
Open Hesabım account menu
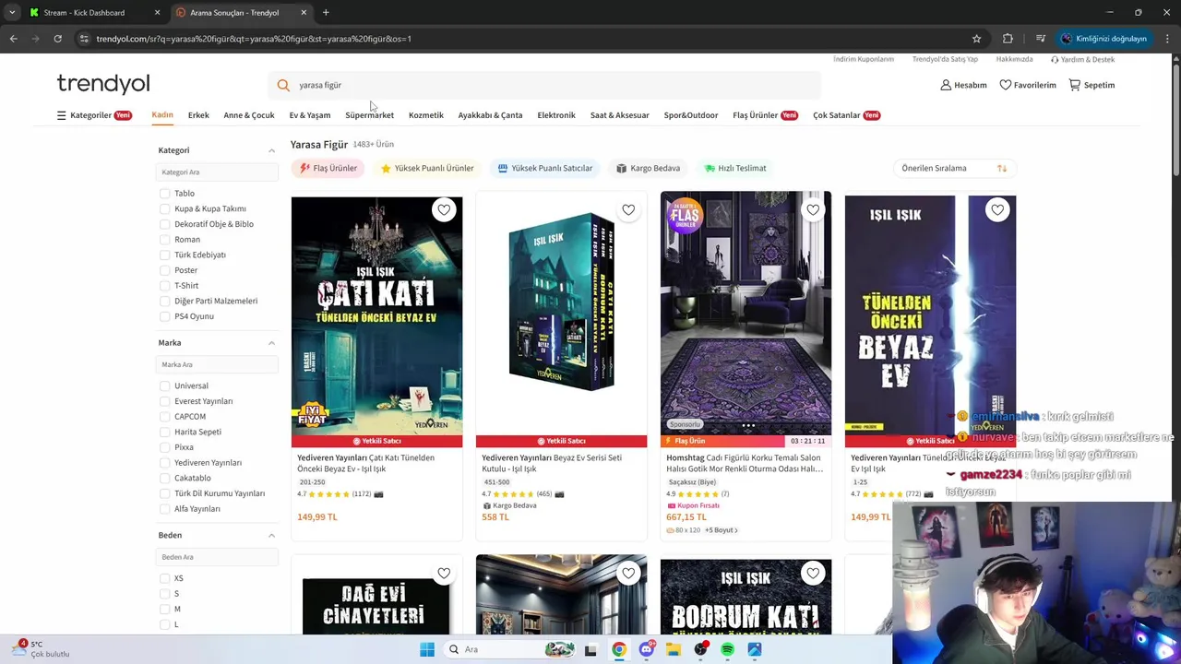click(963, 85)
